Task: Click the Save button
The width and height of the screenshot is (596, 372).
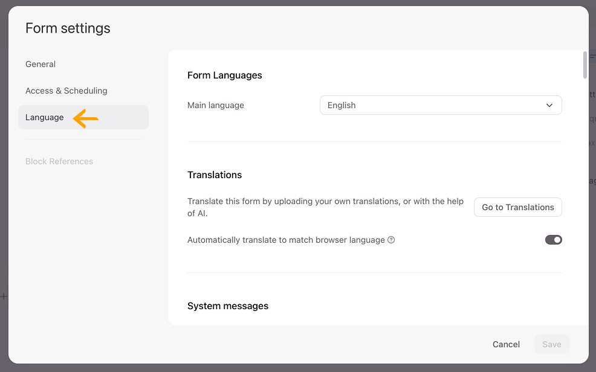Action: [551, 344]
